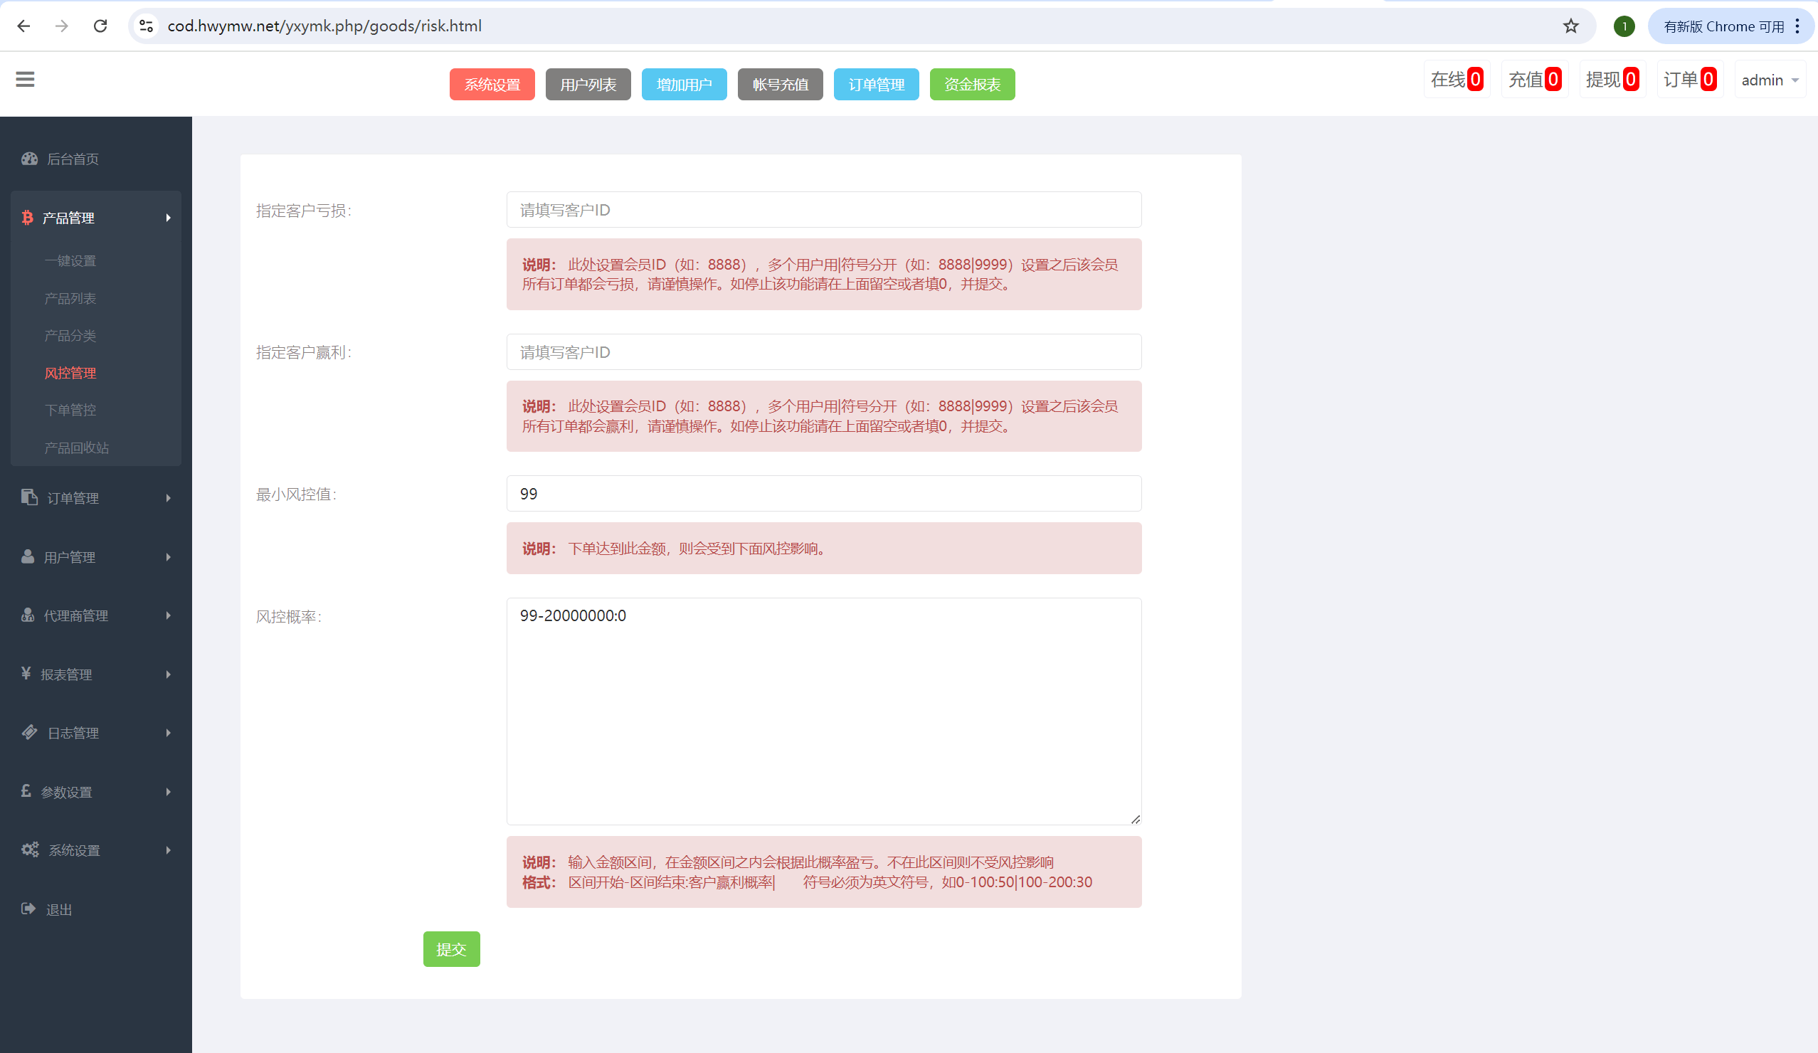
Task: Click the hamburger menu icon
Action: tap(25, 80)
